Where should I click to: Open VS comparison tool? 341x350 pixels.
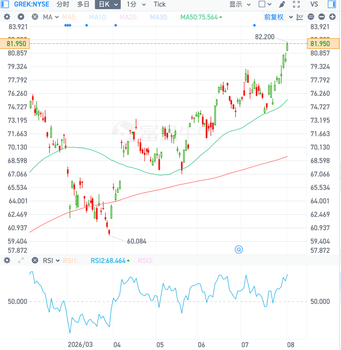point(314,4)
